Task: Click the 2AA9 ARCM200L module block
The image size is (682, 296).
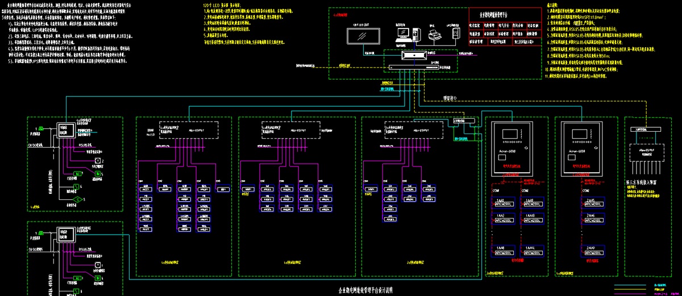Action: [x=592, y=250]
